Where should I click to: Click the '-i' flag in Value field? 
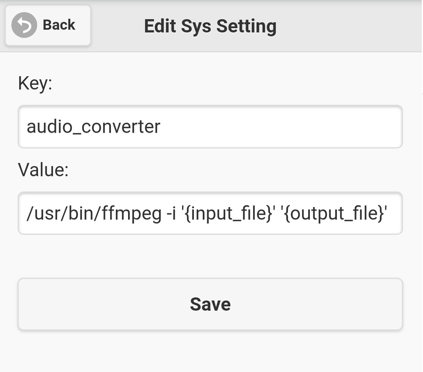[x=171, y=214]
